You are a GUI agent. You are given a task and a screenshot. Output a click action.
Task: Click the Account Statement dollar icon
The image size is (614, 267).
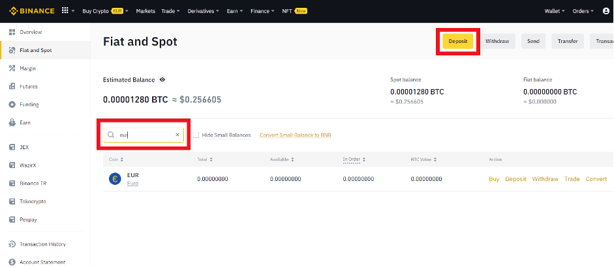pyautogui.click(x=12, y=262)
